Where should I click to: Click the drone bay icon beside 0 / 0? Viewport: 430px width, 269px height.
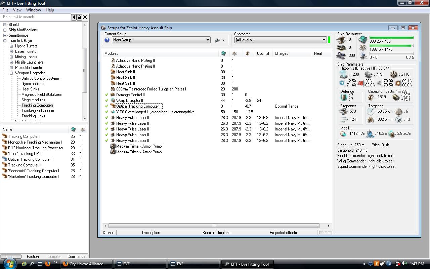coord(363,56)
